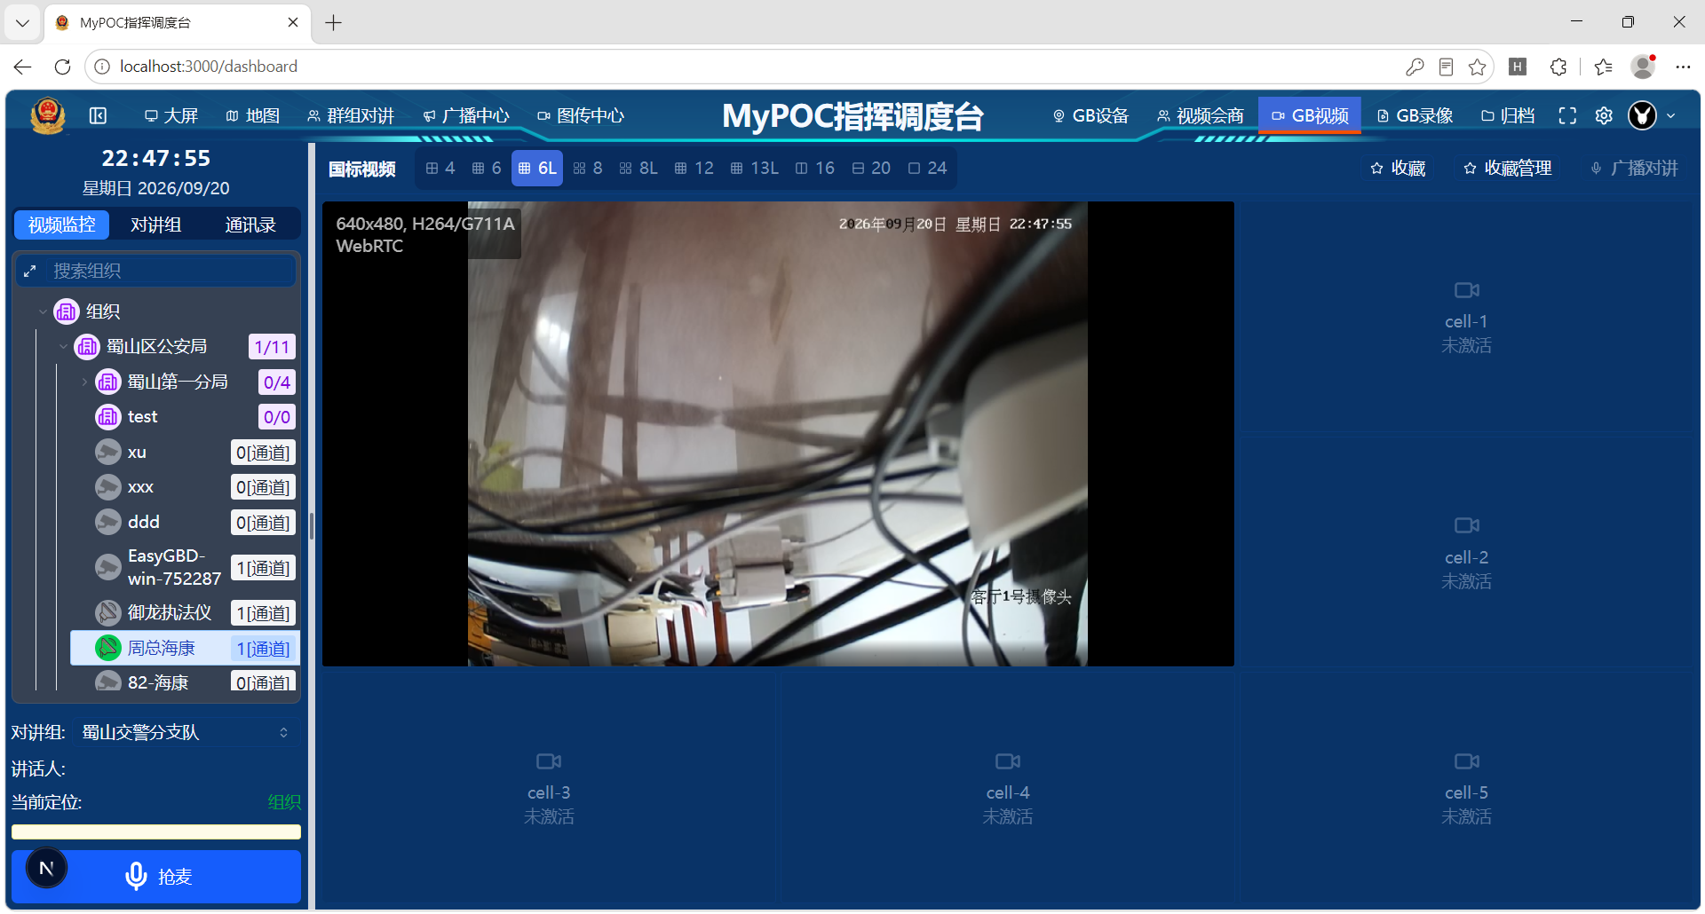Select 24-cell video layout
This screenshot has width=1705, height=914.
927,168
